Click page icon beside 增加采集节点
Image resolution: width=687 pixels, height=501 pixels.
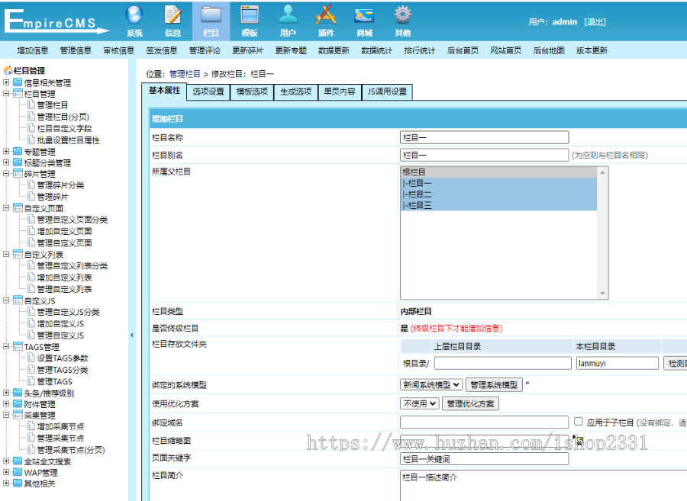31,426
